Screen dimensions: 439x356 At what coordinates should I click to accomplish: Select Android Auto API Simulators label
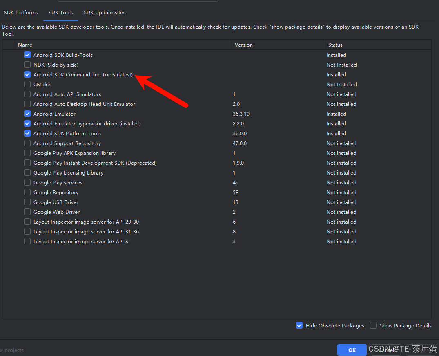67,94
